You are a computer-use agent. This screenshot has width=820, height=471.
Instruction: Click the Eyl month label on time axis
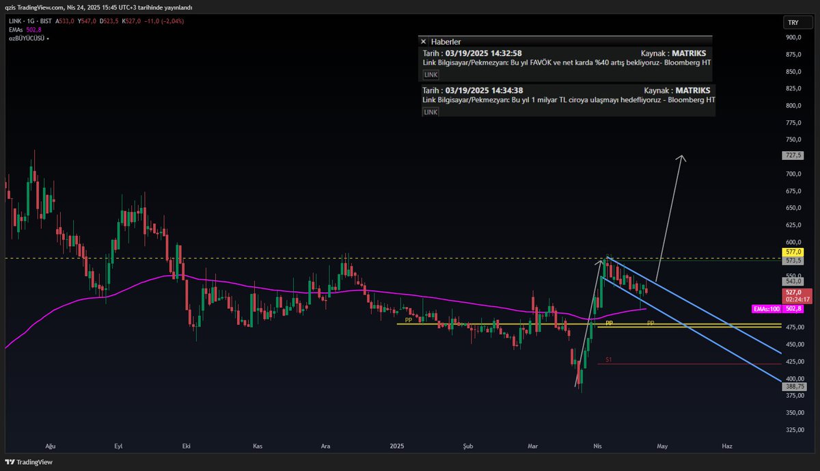118,446
